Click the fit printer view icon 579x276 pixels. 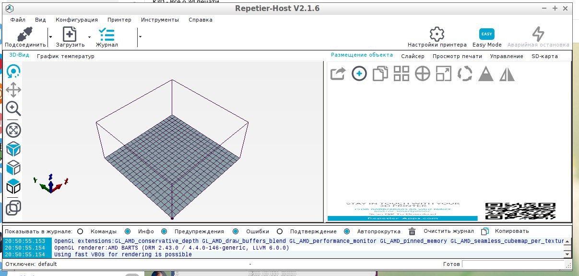click(x=13, y=130)
